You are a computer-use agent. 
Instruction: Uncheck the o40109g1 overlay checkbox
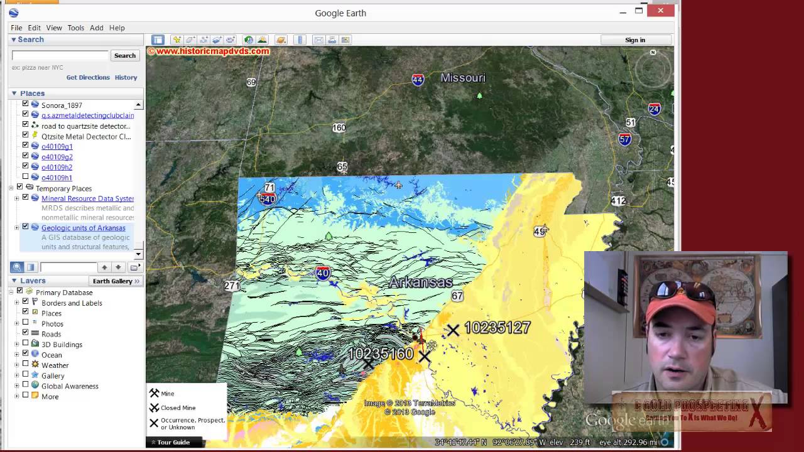tap(25, 146)
